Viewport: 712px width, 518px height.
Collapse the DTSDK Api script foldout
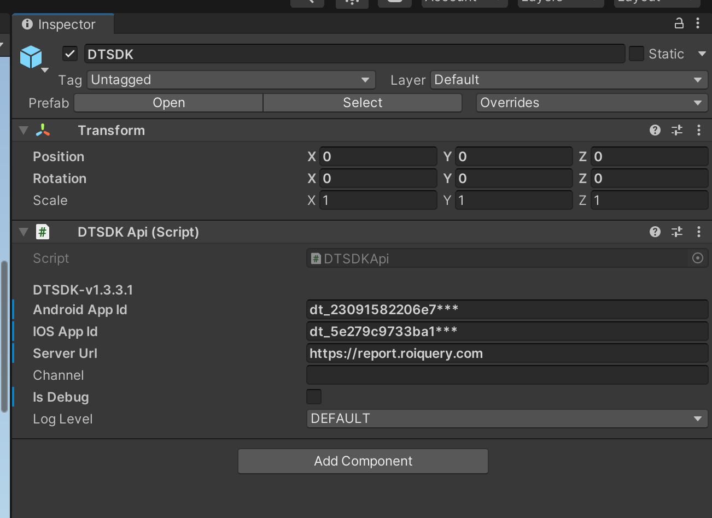(x=24, y=232)
